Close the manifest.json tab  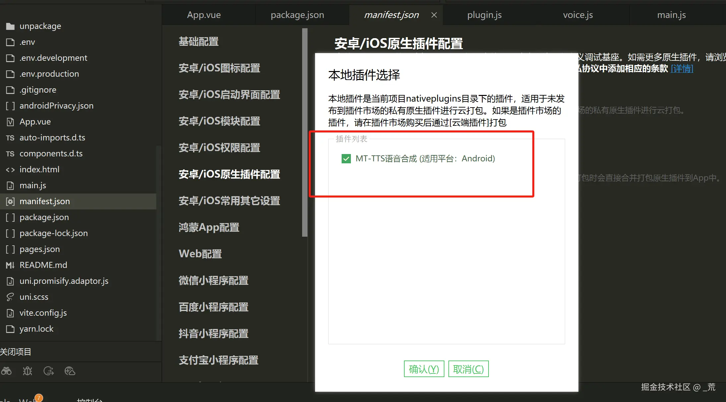(434, 15)
